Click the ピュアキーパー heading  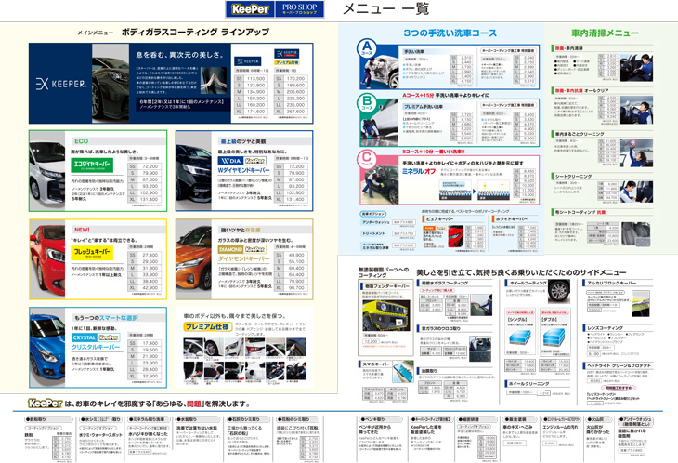point(439,219)
